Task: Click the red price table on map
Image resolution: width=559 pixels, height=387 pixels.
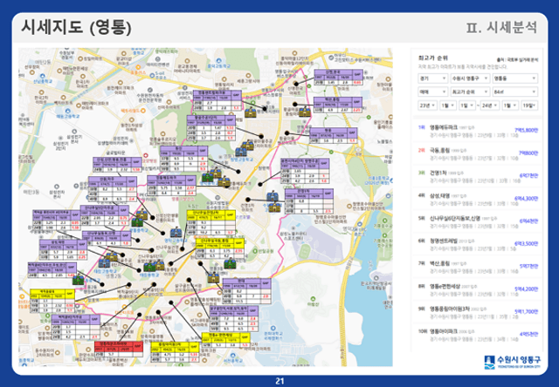Action: coord(119,350)
